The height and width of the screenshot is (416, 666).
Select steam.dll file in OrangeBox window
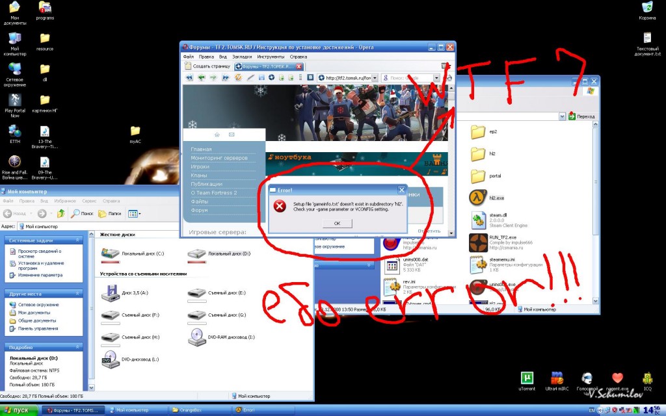click(x=478, y=220)
